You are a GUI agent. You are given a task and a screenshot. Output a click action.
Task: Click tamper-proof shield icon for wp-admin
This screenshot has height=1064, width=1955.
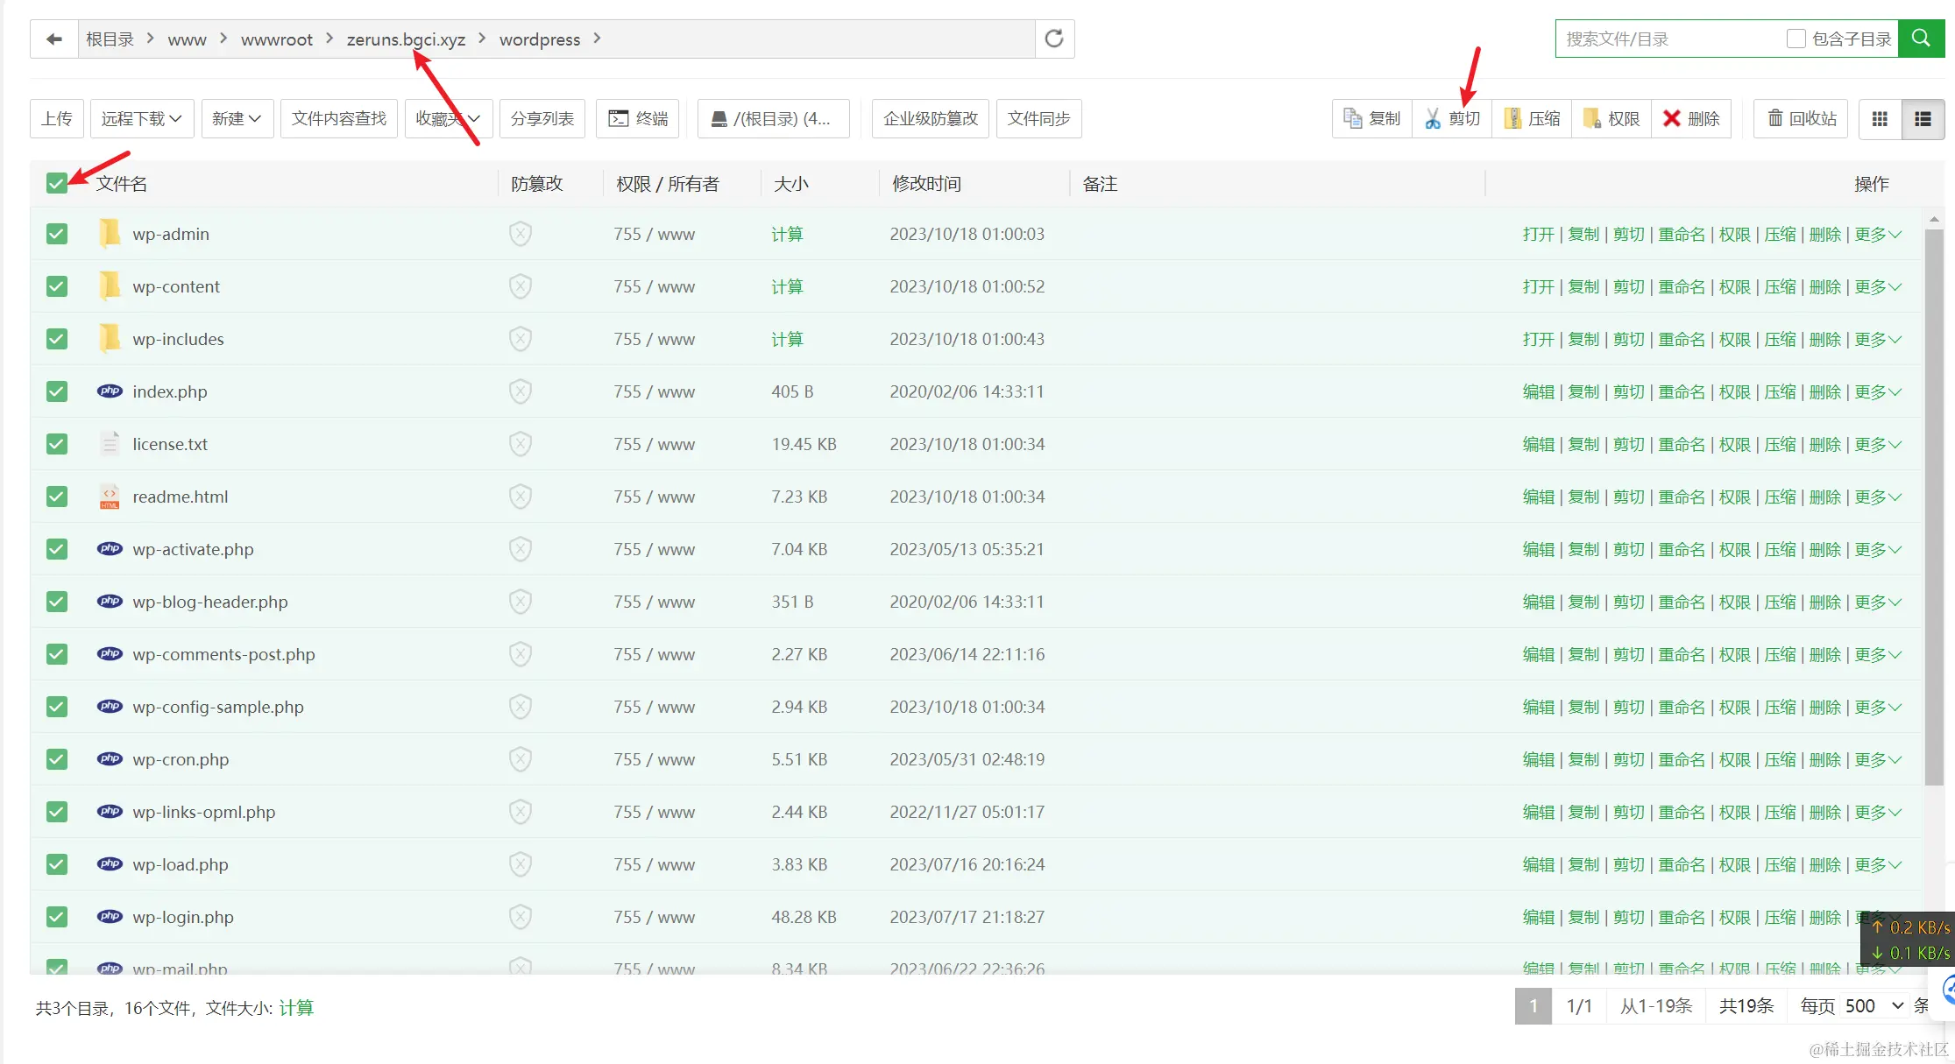coord(521,234)
